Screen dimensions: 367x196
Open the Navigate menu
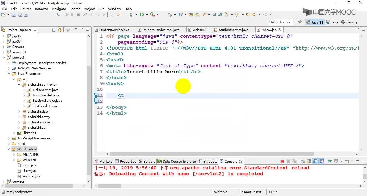[x=59, y=9]
